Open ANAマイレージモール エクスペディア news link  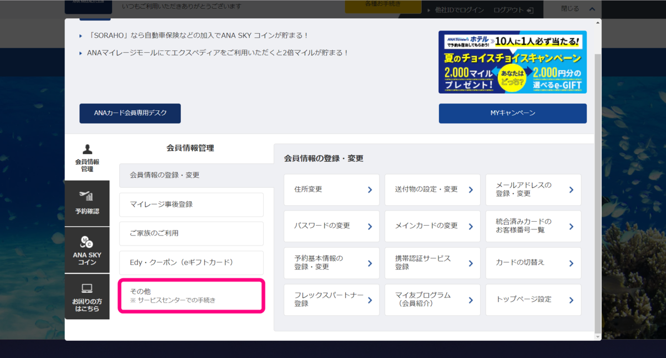pyautogui.click(x=218, y=53)
